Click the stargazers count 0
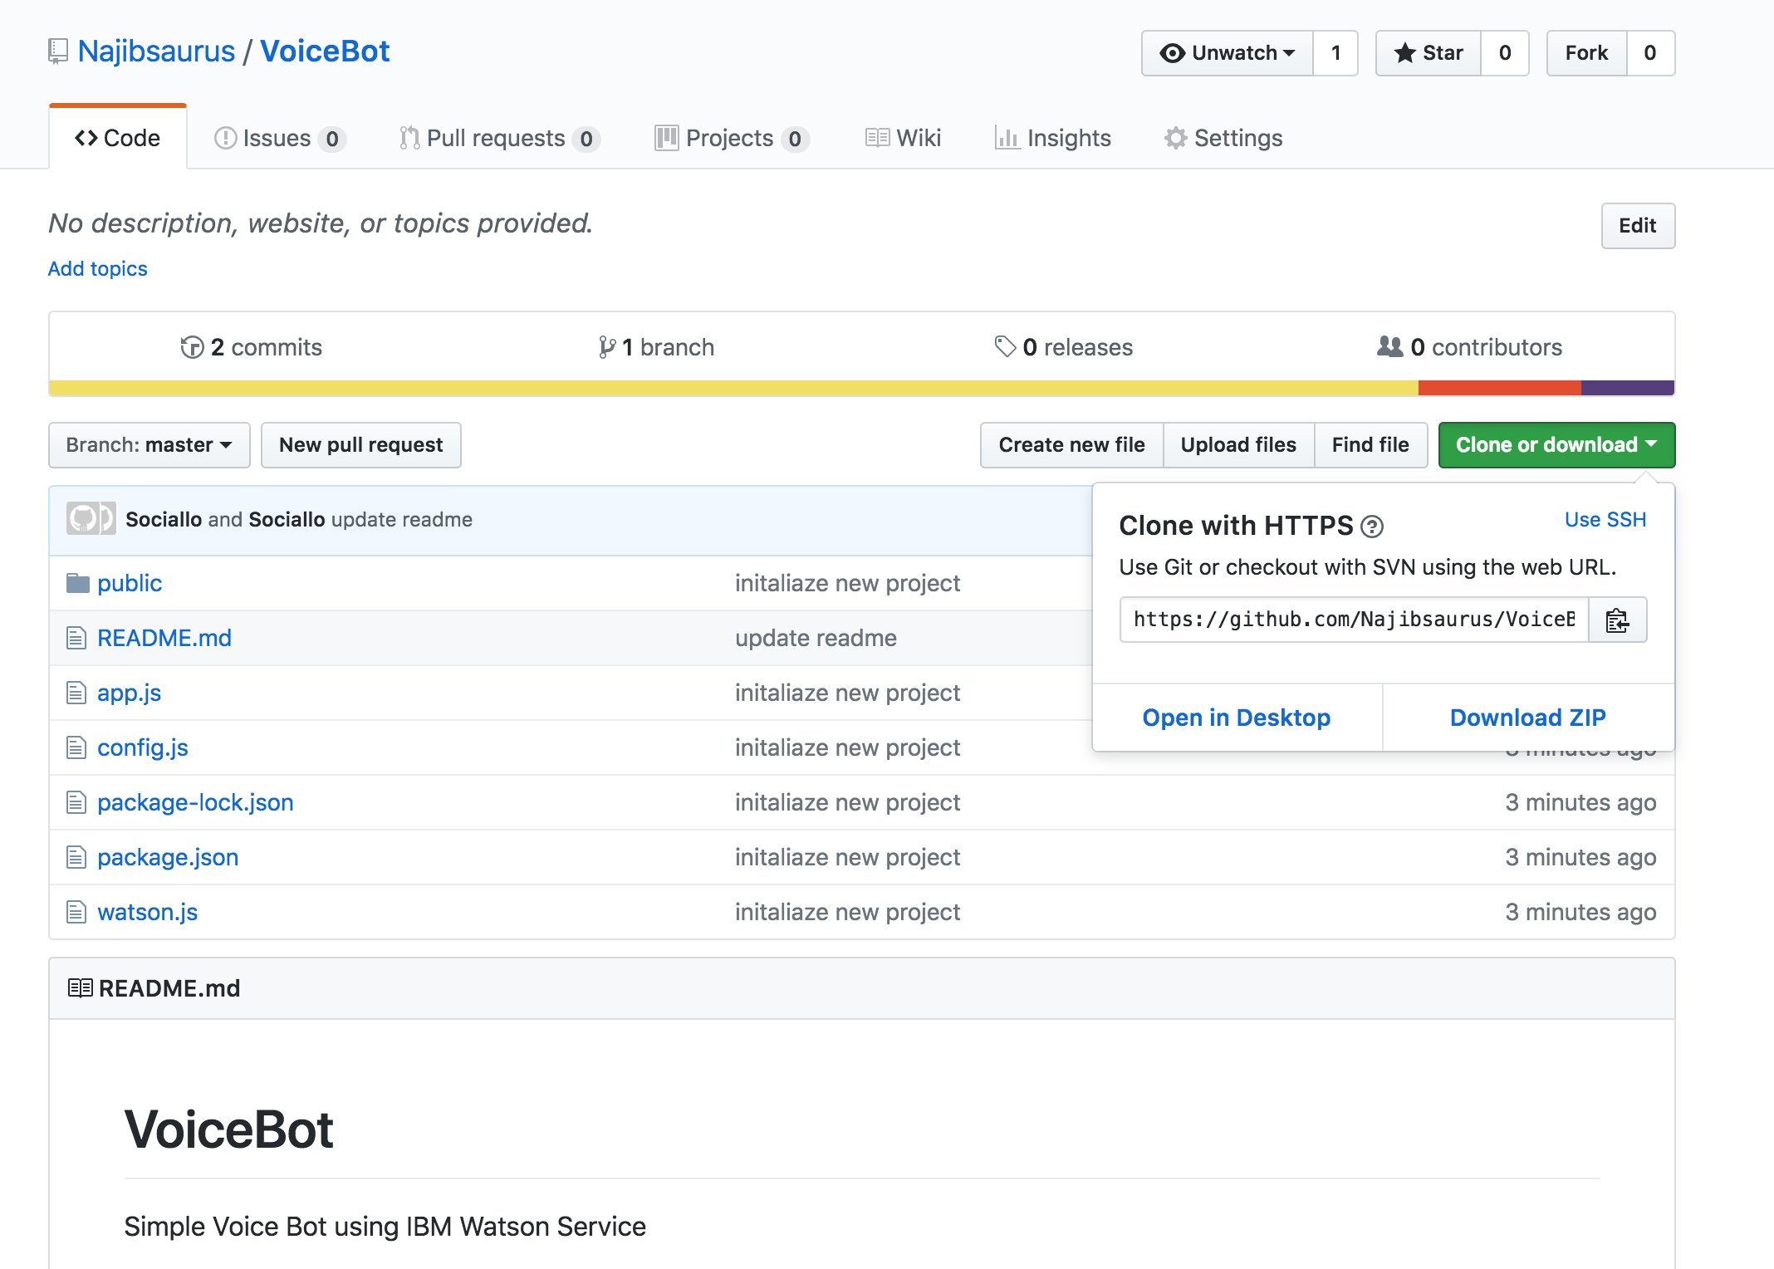The width and height of the screenshot is (1774, 1269). point(1505,53)
